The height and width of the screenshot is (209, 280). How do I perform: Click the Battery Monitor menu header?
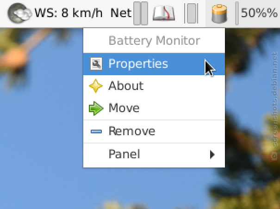154,41
